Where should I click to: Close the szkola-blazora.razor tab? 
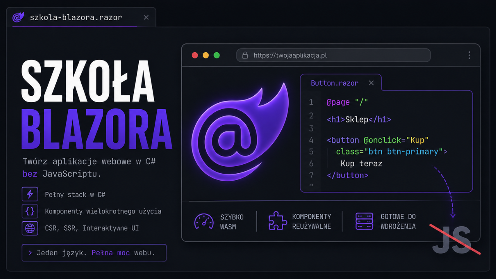146,17
